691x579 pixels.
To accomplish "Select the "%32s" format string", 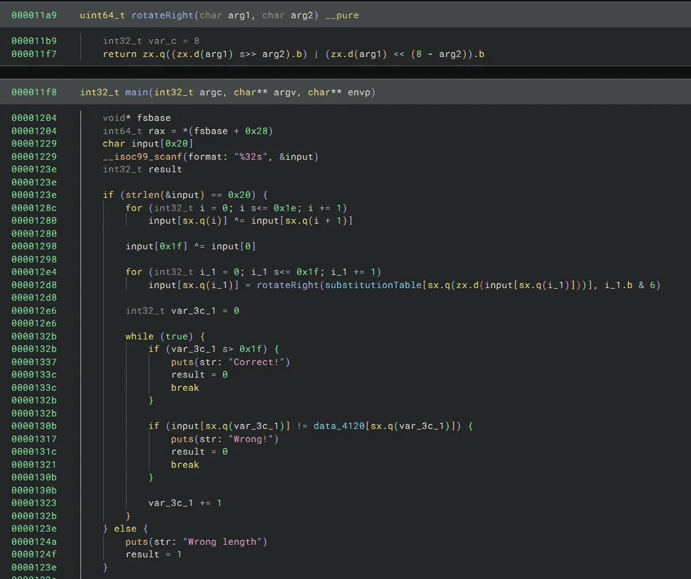I will [x=251, y=157].
